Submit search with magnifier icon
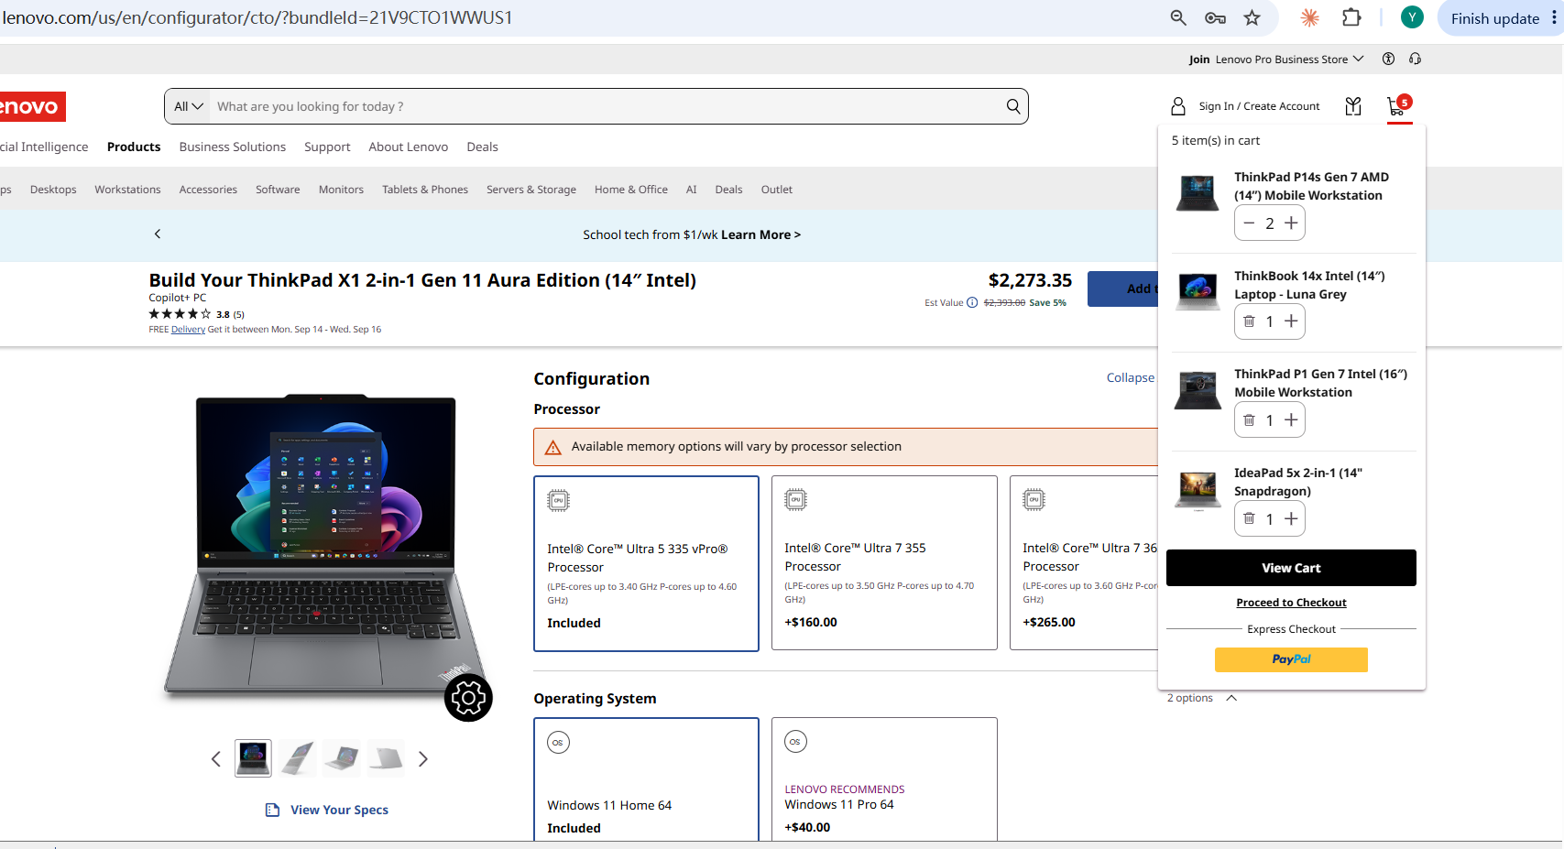Viewport: 1564px width, 849px height. tap(1012, 106)
